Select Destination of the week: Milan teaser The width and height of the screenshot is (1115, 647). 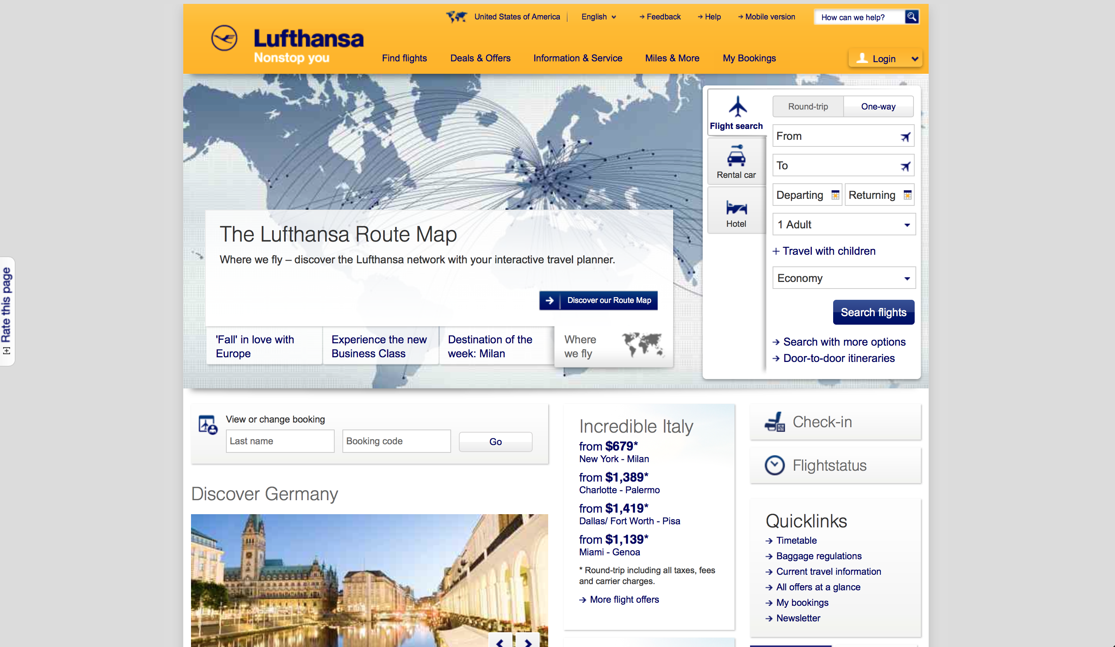(x=497, y=346)
